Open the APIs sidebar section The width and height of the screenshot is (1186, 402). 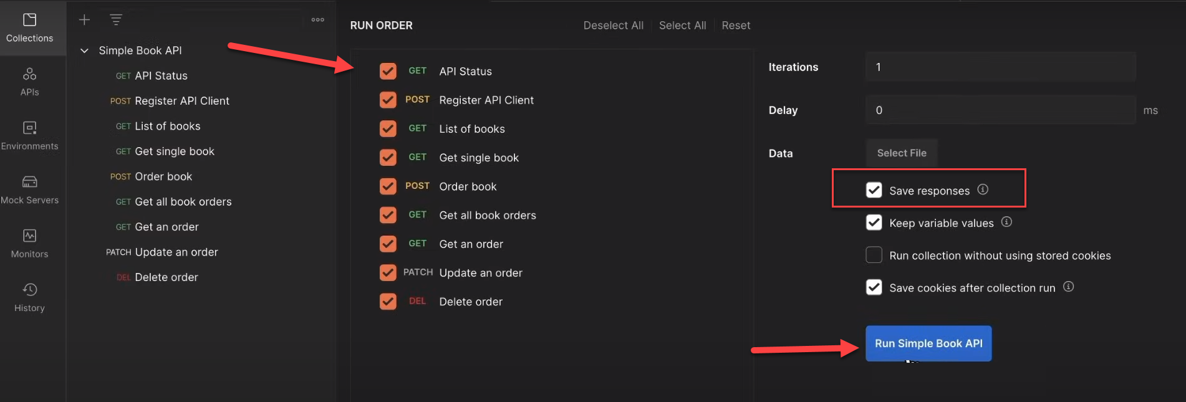[x=30, y=82]
